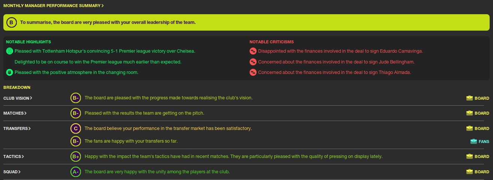Click the overall B grade badge in summary banner
Screen dimensions: 493x180
[11, 23]
